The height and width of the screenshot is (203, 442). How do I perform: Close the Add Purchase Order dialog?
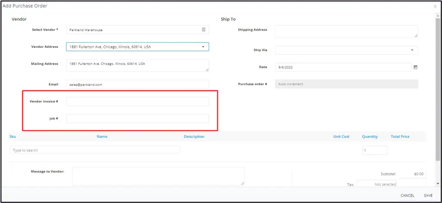(435, 6)
